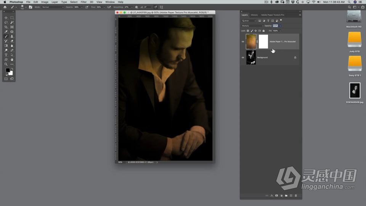Select the Crop tool
Screen dimensions: 366x206
point(6,27)
